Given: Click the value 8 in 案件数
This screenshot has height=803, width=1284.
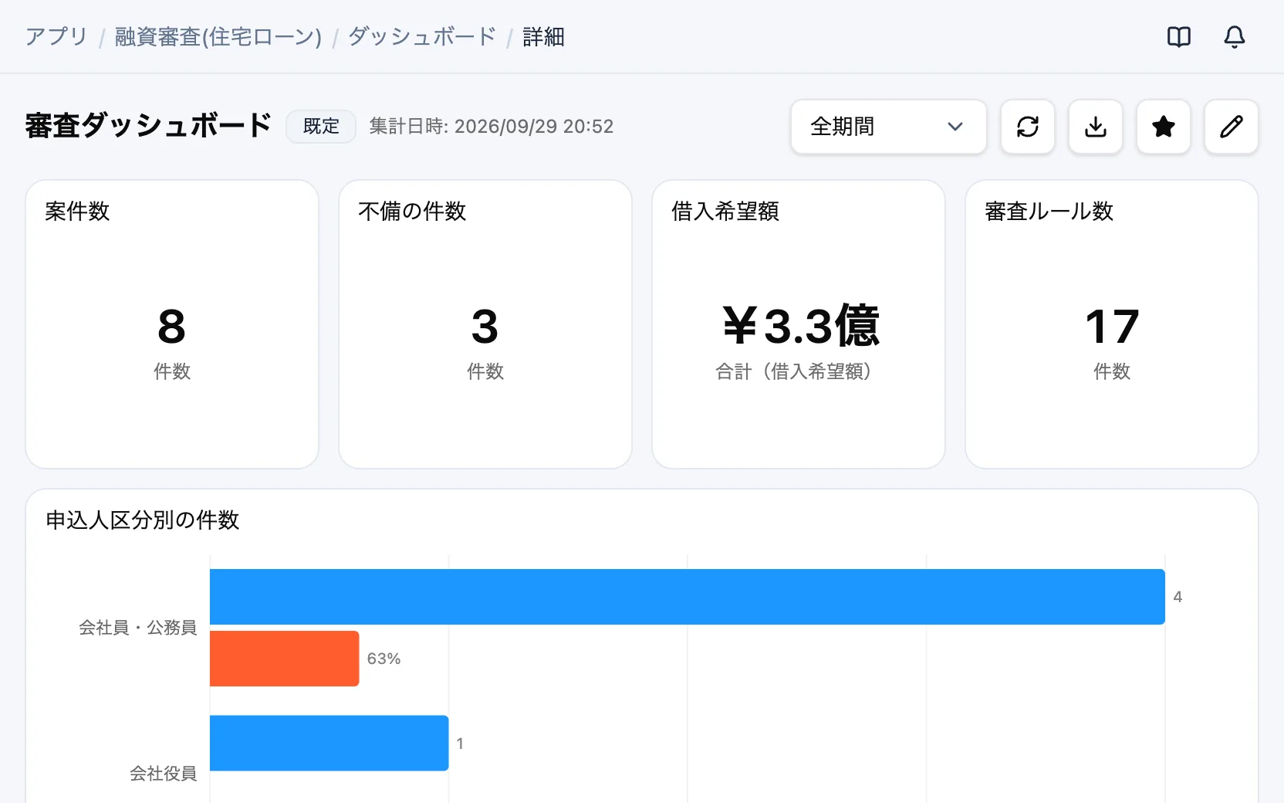Looking at the screenshot, I should tap(171, 327).
